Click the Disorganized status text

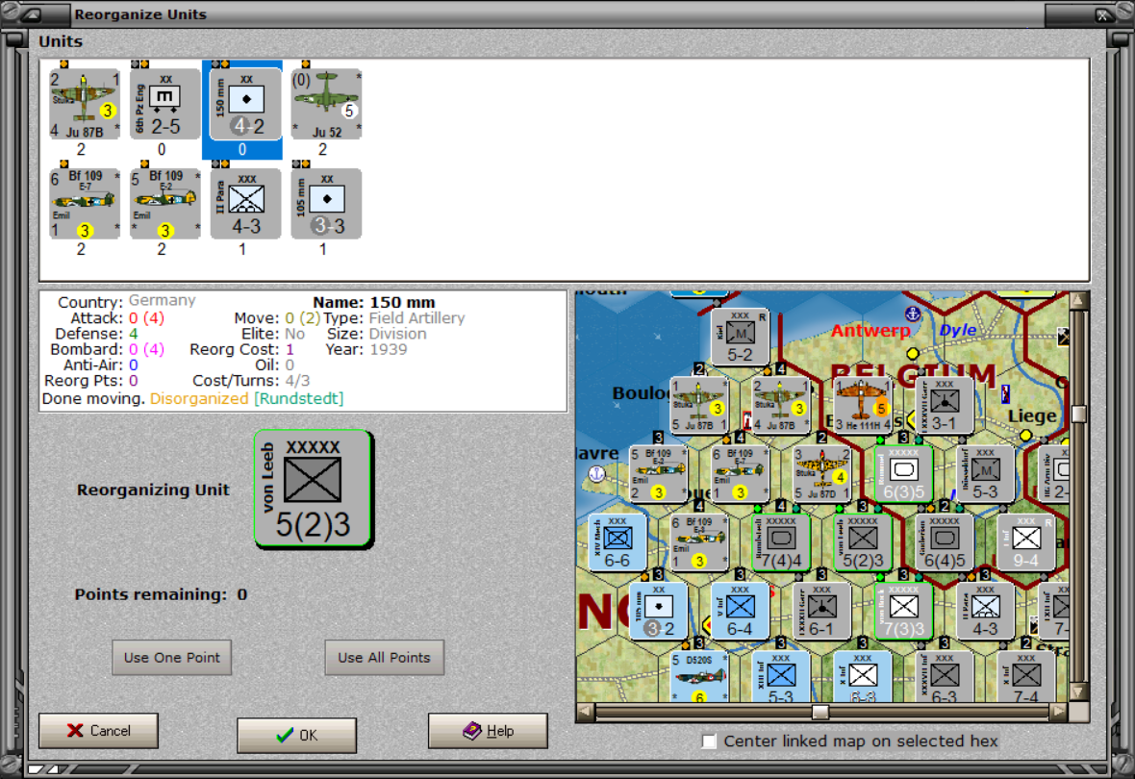[x=199, y=399]
